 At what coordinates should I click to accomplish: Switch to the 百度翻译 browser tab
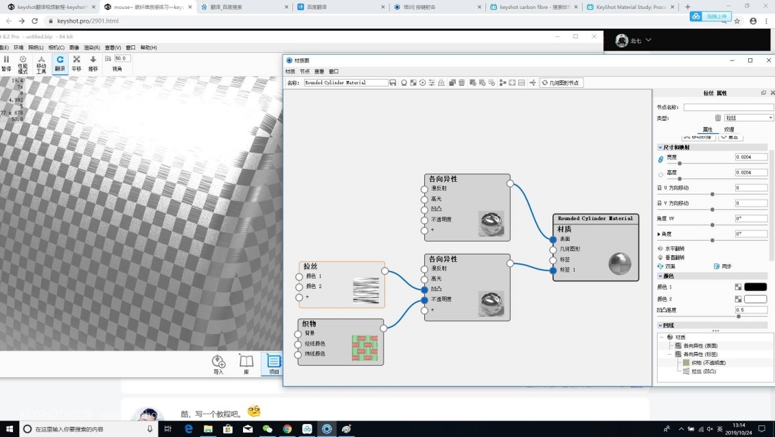click(340, 7)
